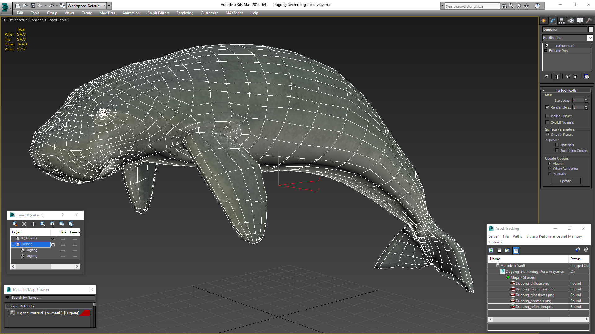This screenshot has height=334, width=595.
Task: Click Make Unique icon below modifier stack
Action: (568, 76)
